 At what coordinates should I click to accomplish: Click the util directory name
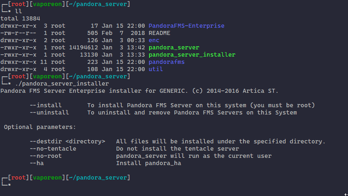(156, 69)
